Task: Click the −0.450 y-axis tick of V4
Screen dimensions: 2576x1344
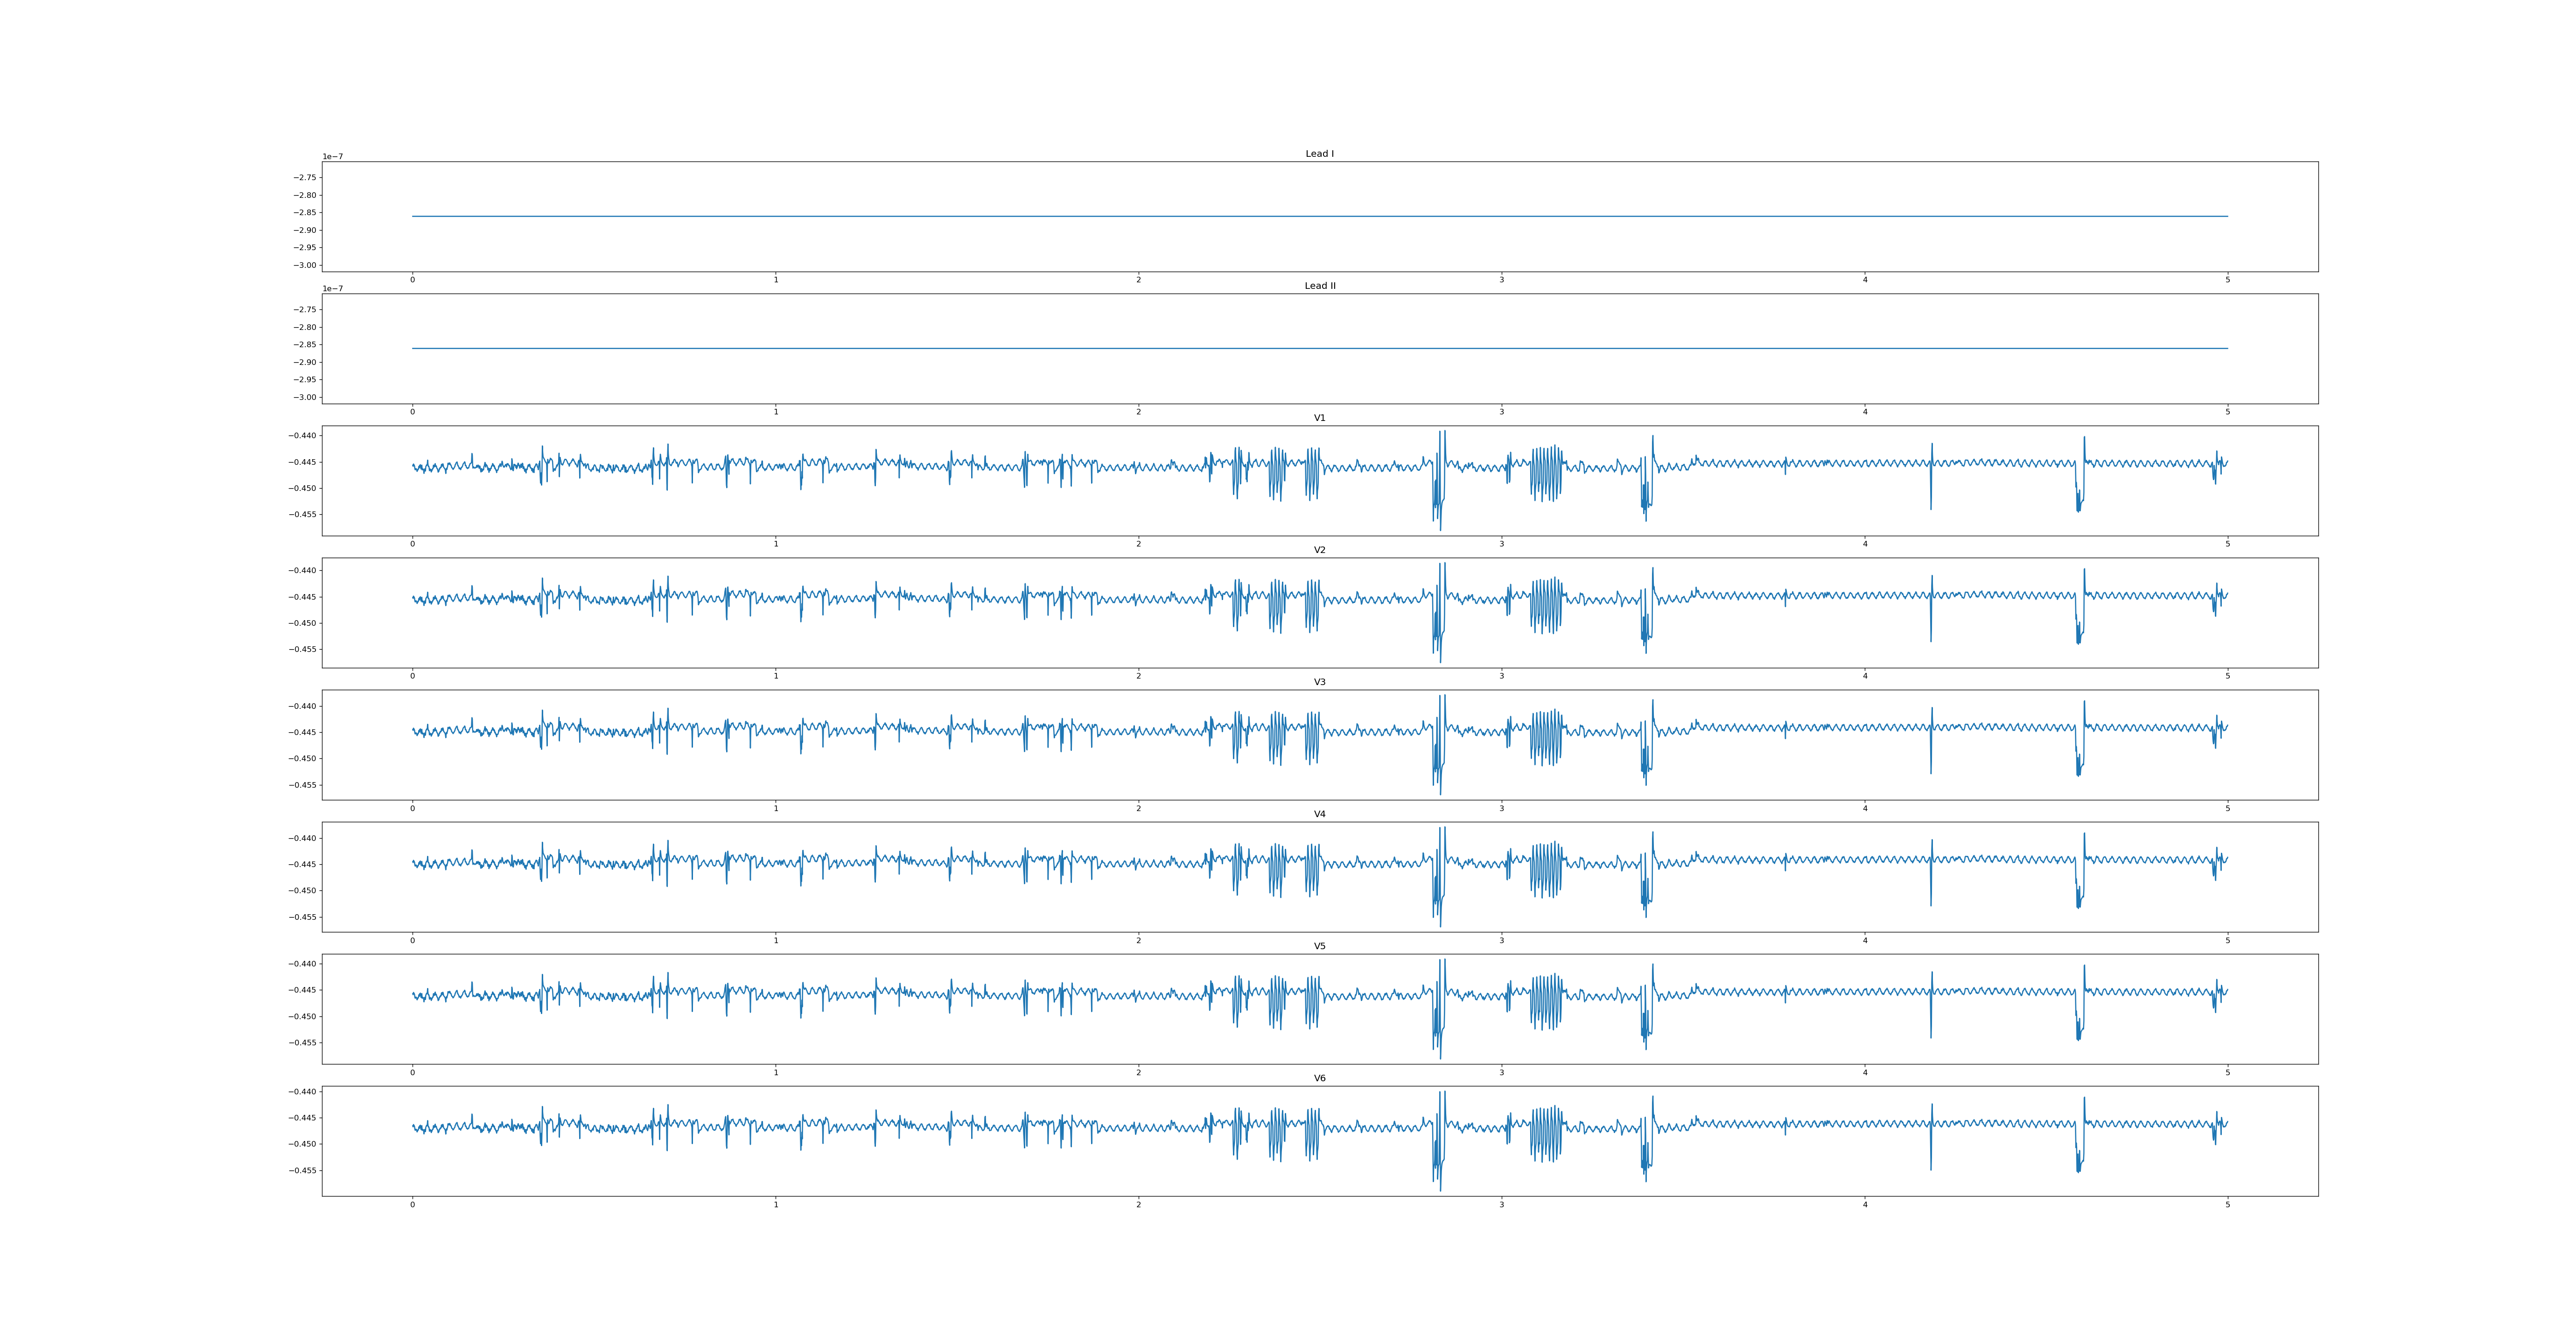Action: [x=303, y=891]
